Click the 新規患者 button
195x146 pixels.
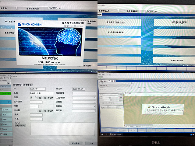[x=76, y=143]
